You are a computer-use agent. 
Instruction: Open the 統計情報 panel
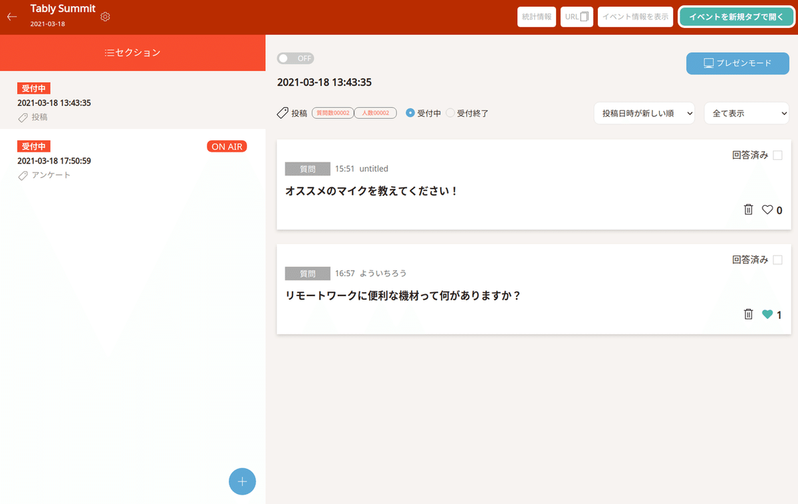(536, 17)
